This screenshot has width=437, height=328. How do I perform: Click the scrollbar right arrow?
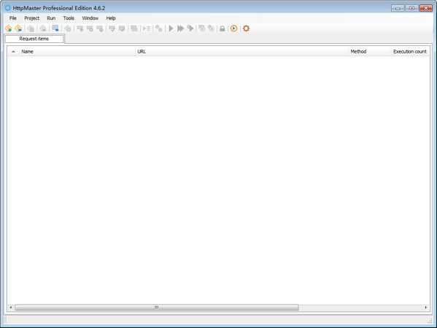point(426,308)
